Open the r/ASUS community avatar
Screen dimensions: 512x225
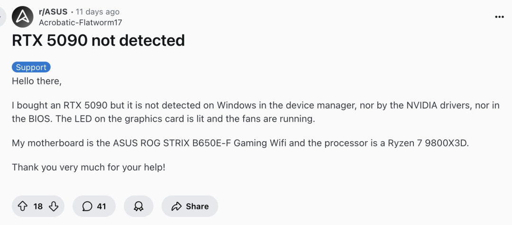pyautogui.click(x=23, y=17)
